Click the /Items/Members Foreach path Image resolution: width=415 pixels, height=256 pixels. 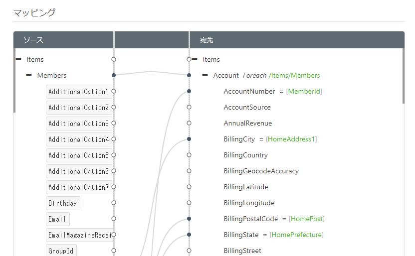(x=294, y=76)
